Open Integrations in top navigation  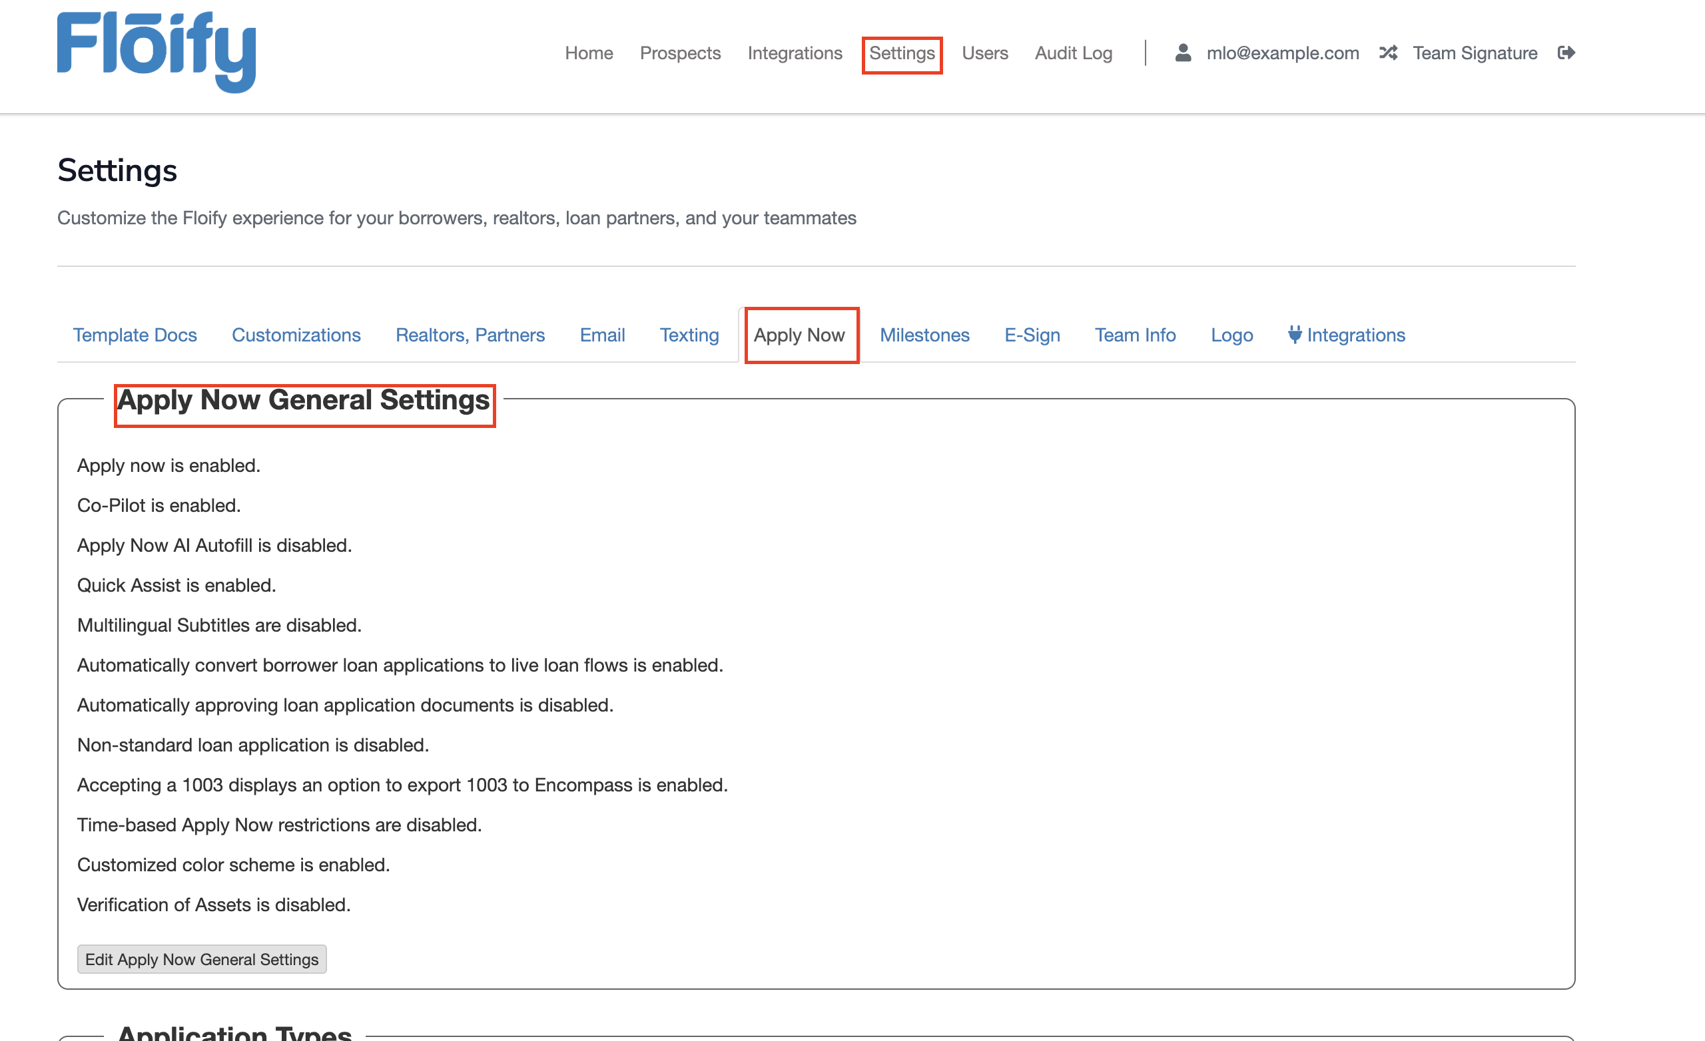click(795, 53)
